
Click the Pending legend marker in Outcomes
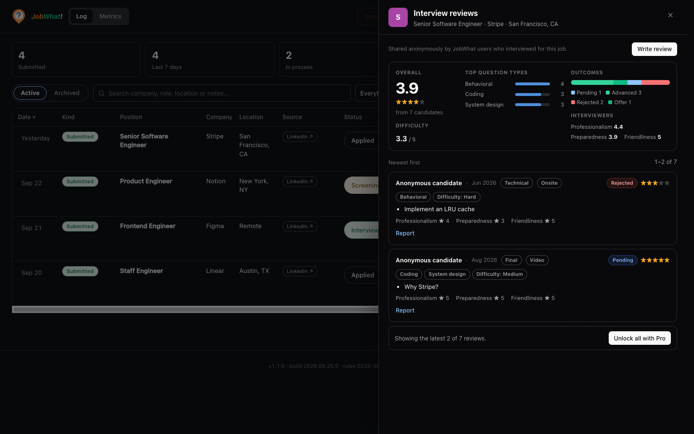pyautogui.click(x=573, y=93)
